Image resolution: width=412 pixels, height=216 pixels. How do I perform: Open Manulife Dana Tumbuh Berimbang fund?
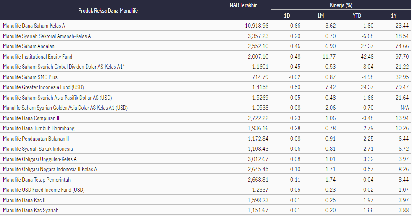39,128
